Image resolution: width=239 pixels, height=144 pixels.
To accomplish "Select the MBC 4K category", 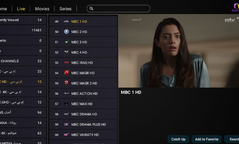I will (23, 92).
